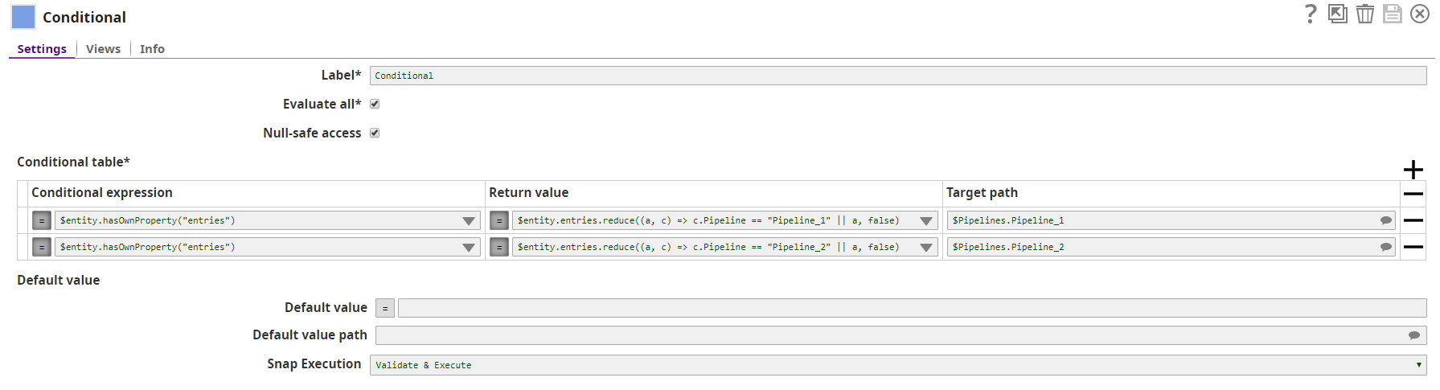The height and width of the screenshot is (390, 1440).
Task: Switch to the Info tab
Action: 152,49
